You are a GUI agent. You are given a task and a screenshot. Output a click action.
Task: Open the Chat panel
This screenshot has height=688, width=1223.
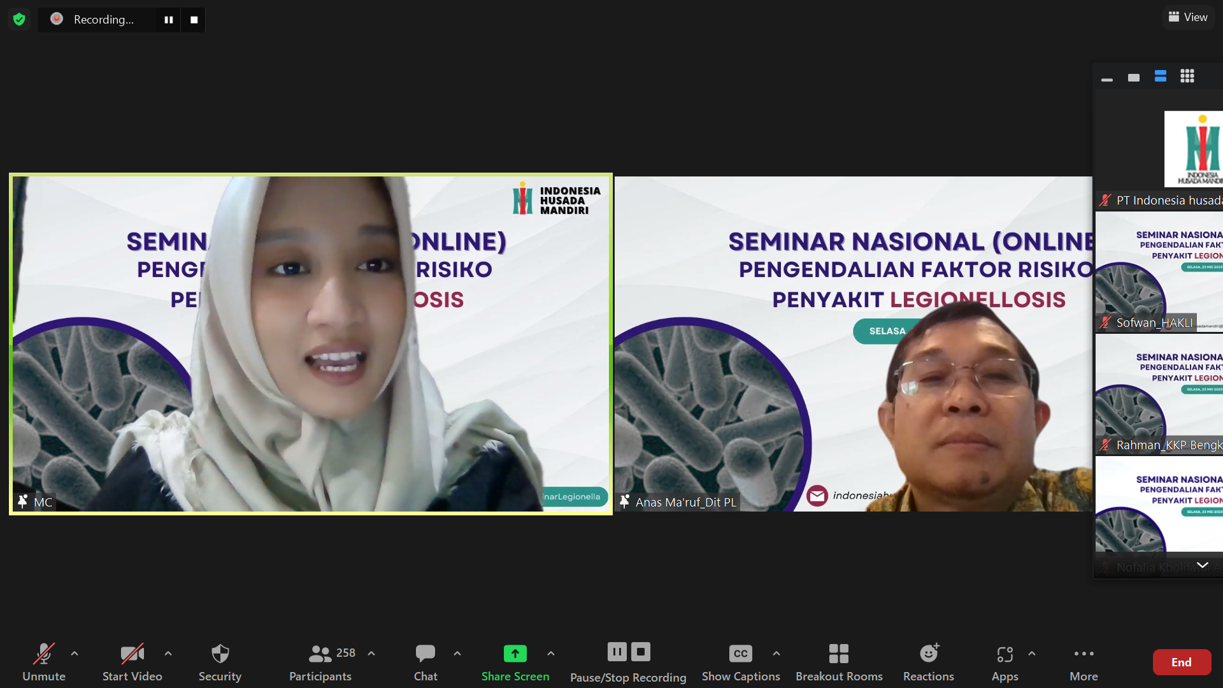pos(425,663)
